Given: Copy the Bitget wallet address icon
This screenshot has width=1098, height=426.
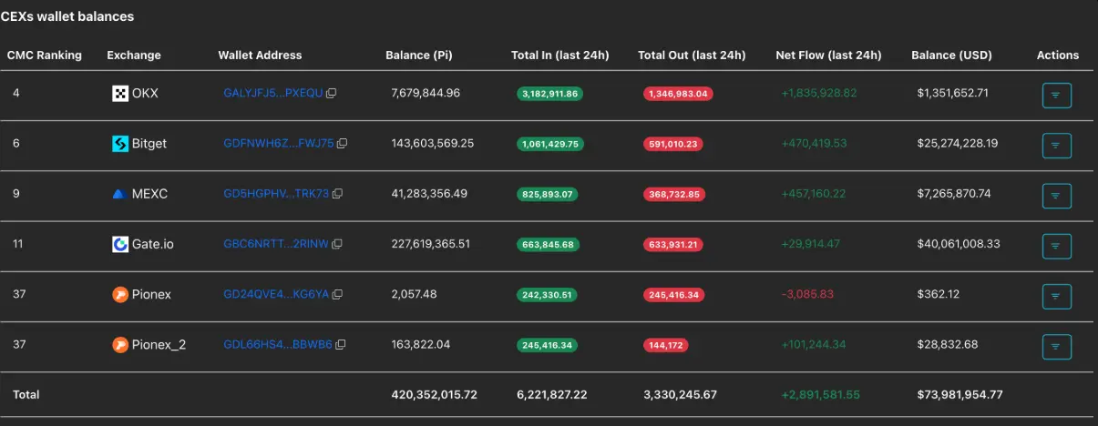Looking at the screenshot, I should coord(343,144).
